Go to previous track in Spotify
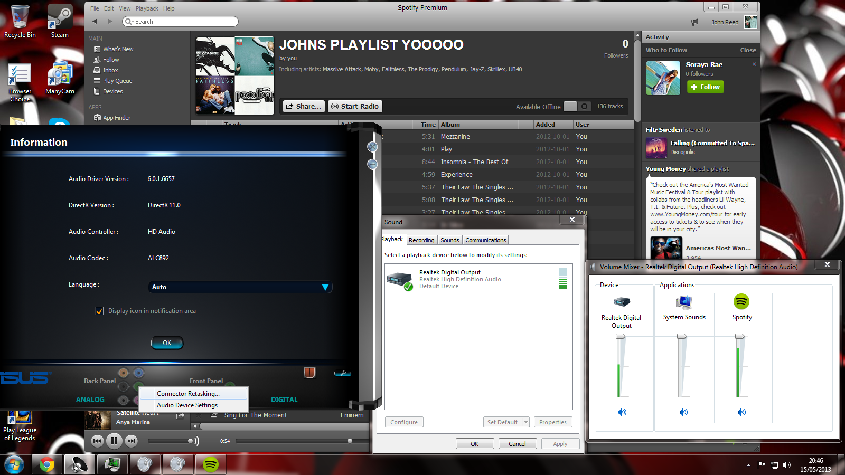 click(97, 441)
